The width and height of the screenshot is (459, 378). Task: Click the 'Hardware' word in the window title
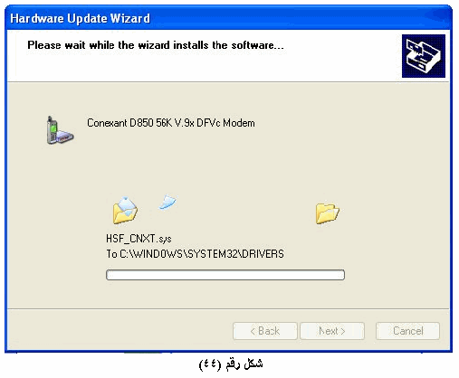coord(37,18)
